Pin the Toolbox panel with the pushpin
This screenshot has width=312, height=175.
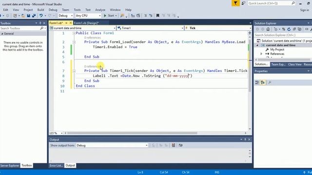40,23
